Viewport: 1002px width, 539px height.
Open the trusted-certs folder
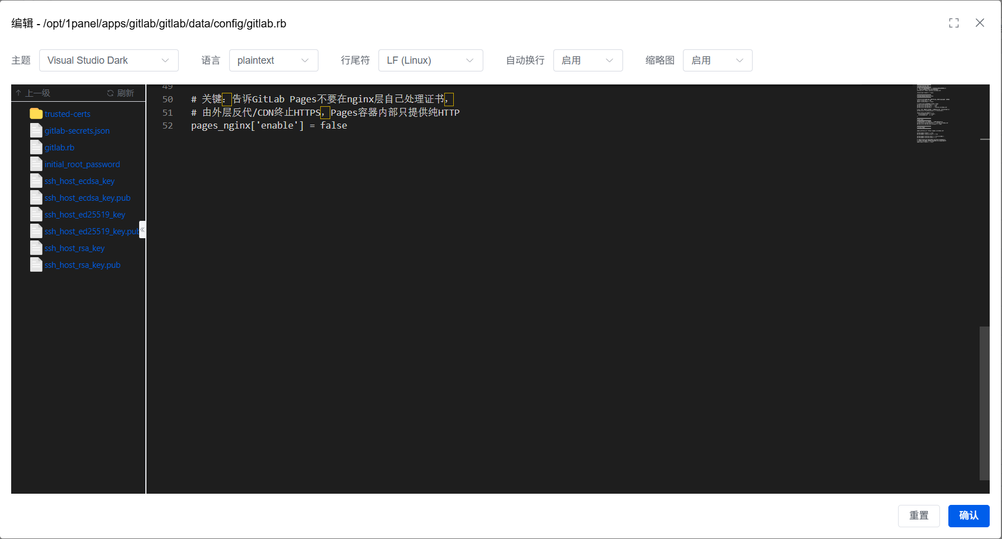point(68,114)
